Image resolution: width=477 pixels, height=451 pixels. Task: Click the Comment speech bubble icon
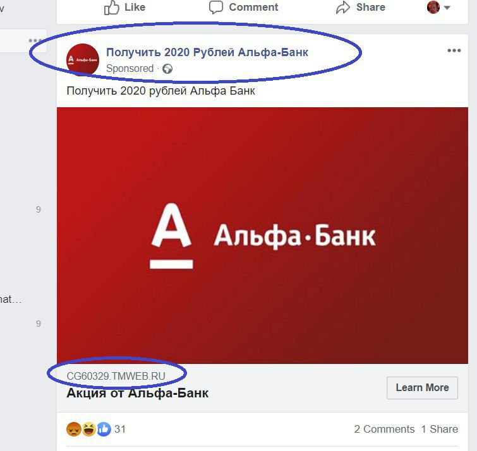(x=215, y=8)
